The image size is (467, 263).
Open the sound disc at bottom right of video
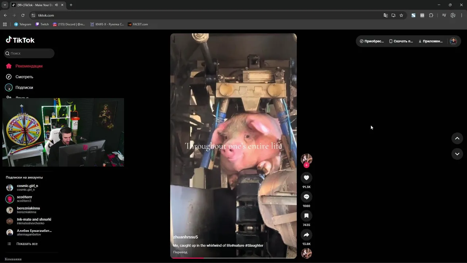point(306,253)
